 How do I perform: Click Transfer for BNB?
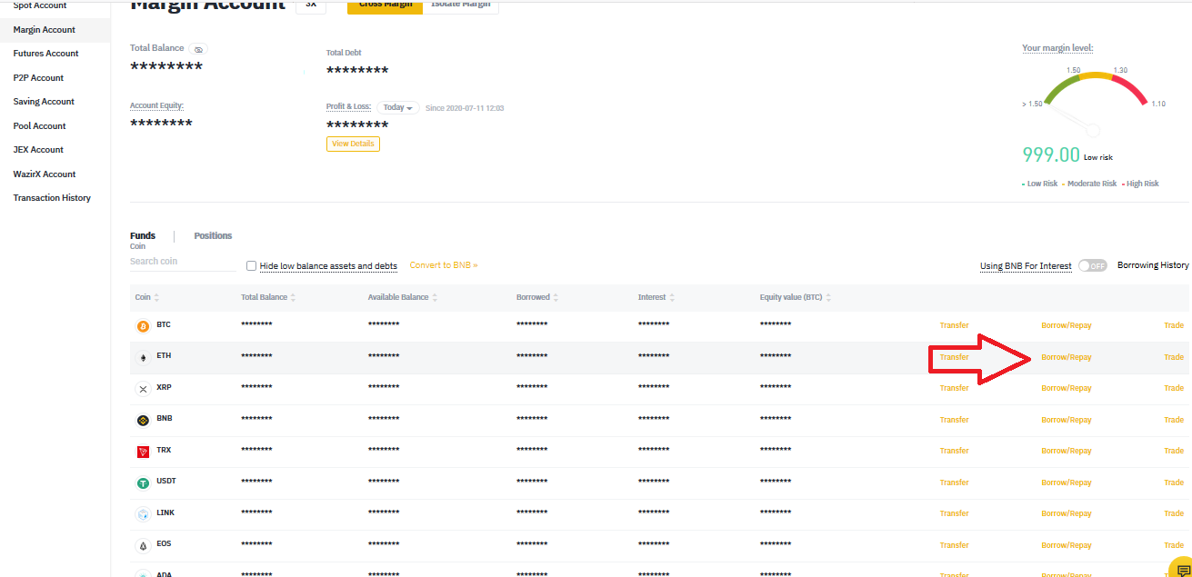(x=954, y=420)
